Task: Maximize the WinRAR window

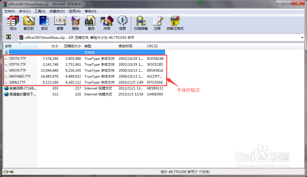Action: point(288,3)
